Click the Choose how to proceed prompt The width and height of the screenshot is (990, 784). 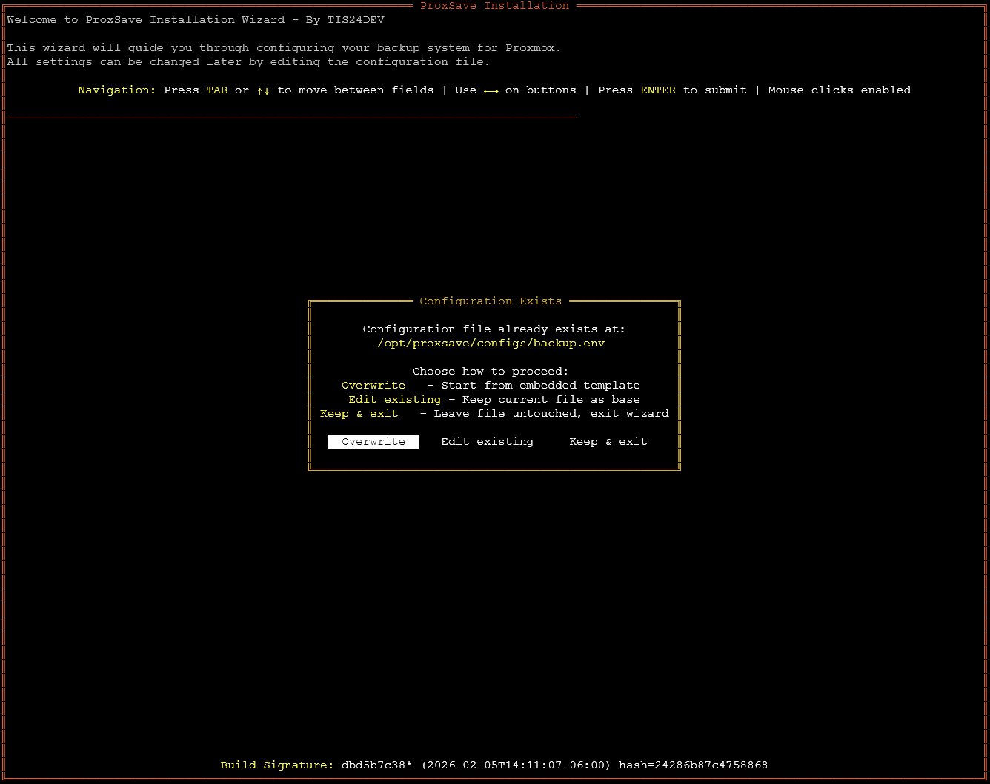pos(490,371)
